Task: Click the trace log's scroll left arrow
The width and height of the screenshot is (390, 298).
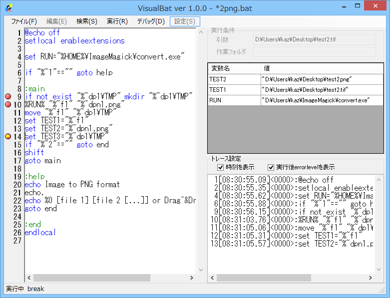Action: (x=212, y=278)
